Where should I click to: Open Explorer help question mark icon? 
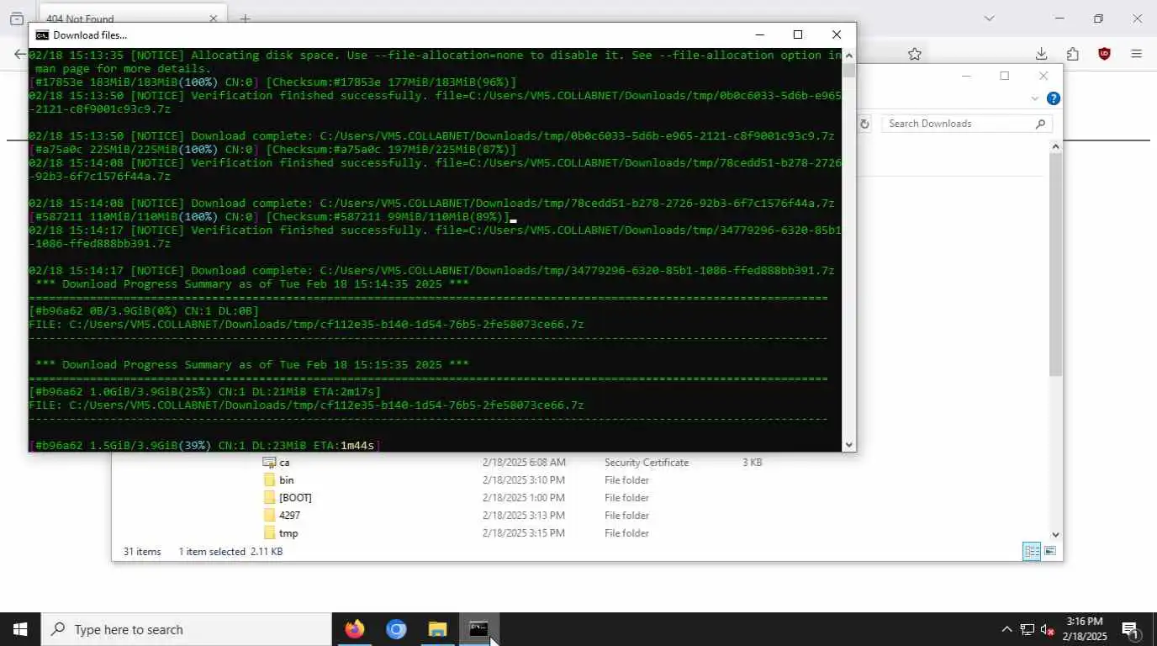[1053, 98]
